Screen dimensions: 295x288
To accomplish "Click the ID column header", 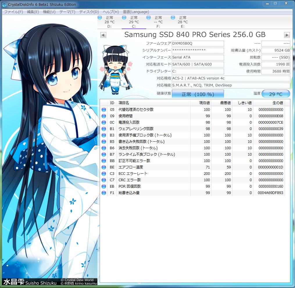I will point(112,103).
